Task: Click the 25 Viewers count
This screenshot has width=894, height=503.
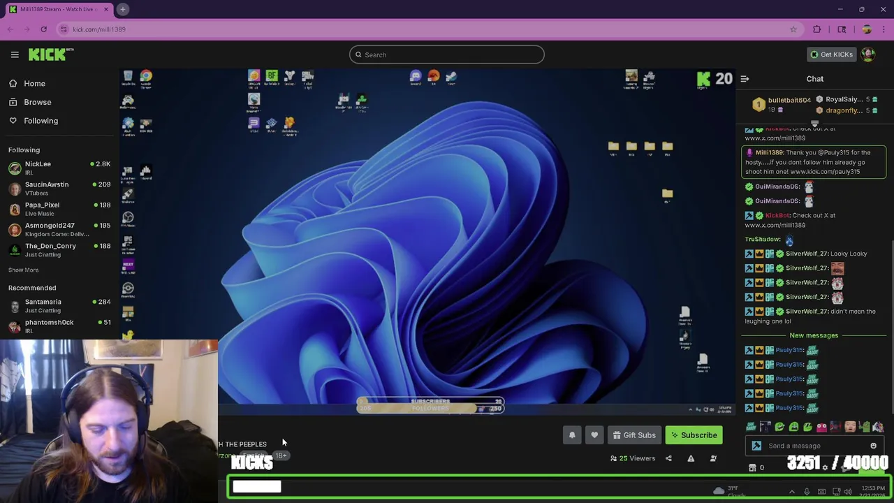Action: tap(633, 458)
